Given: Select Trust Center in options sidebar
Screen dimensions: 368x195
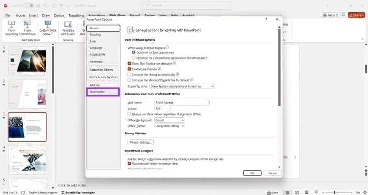Looking at the screenshot, I should pyautogui.click(x=103, y=92).
